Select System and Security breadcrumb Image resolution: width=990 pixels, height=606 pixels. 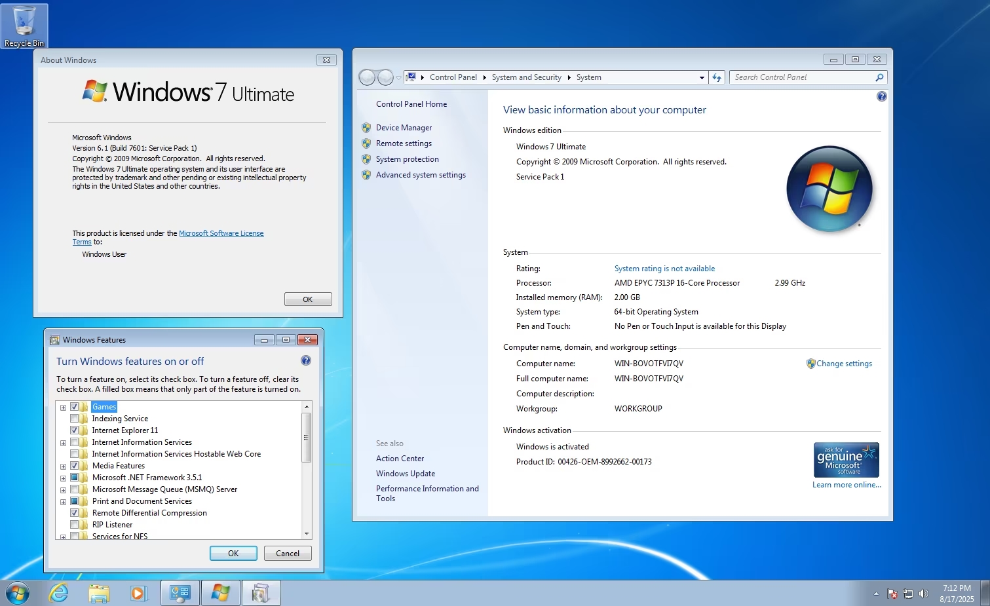(527, 77)
